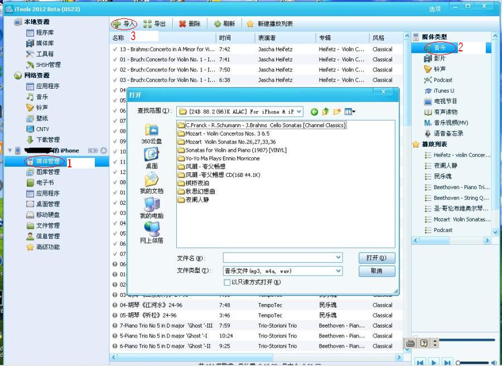This screenshot has width=502, height=366.
Task: Create a new folder in Open dialog
Action: click(337, 112)
